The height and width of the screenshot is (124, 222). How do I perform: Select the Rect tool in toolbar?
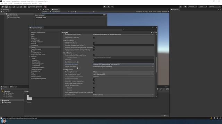tap(18, 7)
